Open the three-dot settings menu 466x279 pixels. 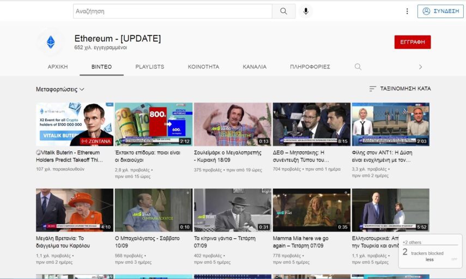407,11
